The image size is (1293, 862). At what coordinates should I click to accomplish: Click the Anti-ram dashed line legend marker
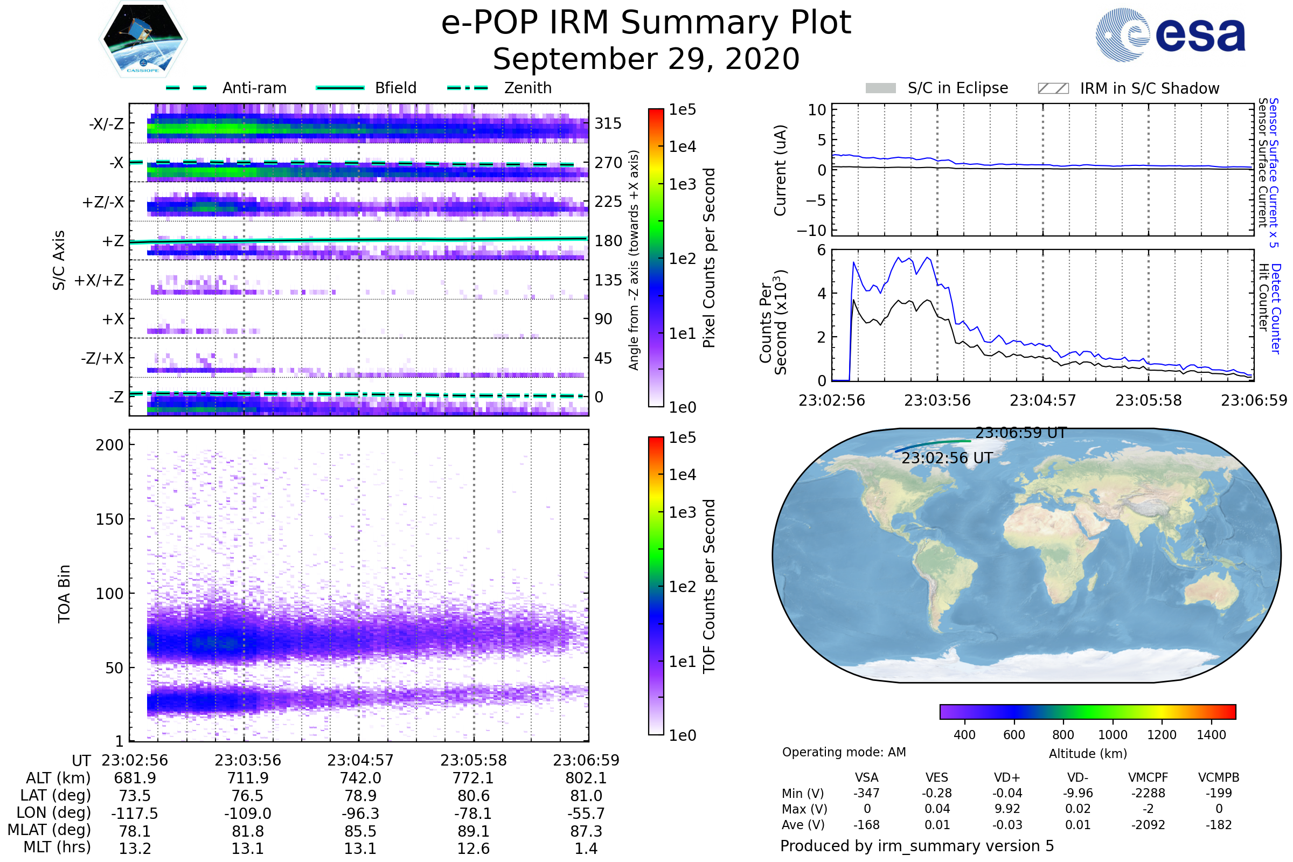coord(186,88)
